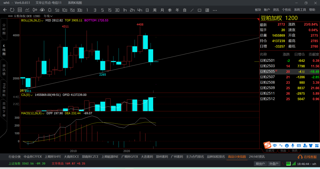Viewport: 320px width, 169px height.
Task: Click the link chain icon beside 豆粕加权
Action: (10, 16)
